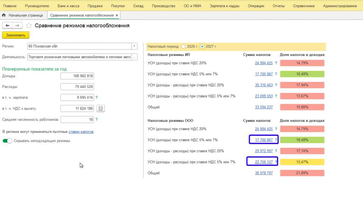Image resolution: width=363 pixels, height=209 pixels.
Task: Click the в т. ч. зарплата input field
Action: click(77, 97)
